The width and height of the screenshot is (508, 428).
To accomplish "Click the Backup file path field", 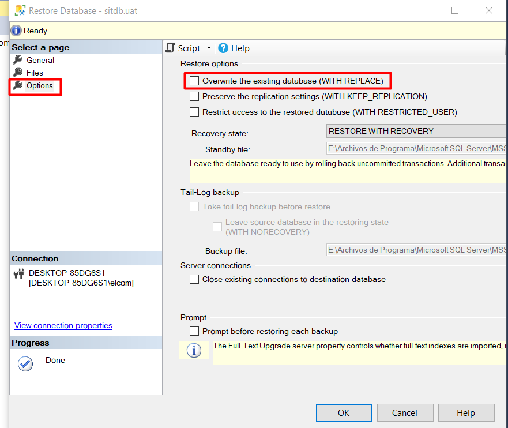I will [415, 250].
